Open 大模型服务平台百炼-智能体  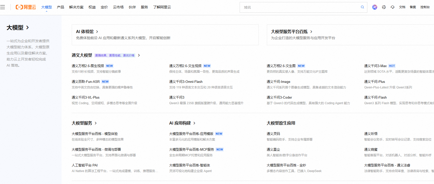pos(190,165)
